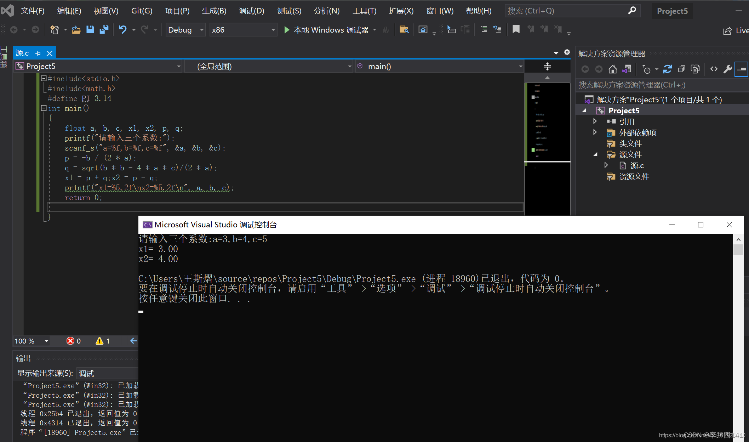The width and height of the screenshot is (749, 442).
Task: Click the Live Share icon
Action: point(736,31)
